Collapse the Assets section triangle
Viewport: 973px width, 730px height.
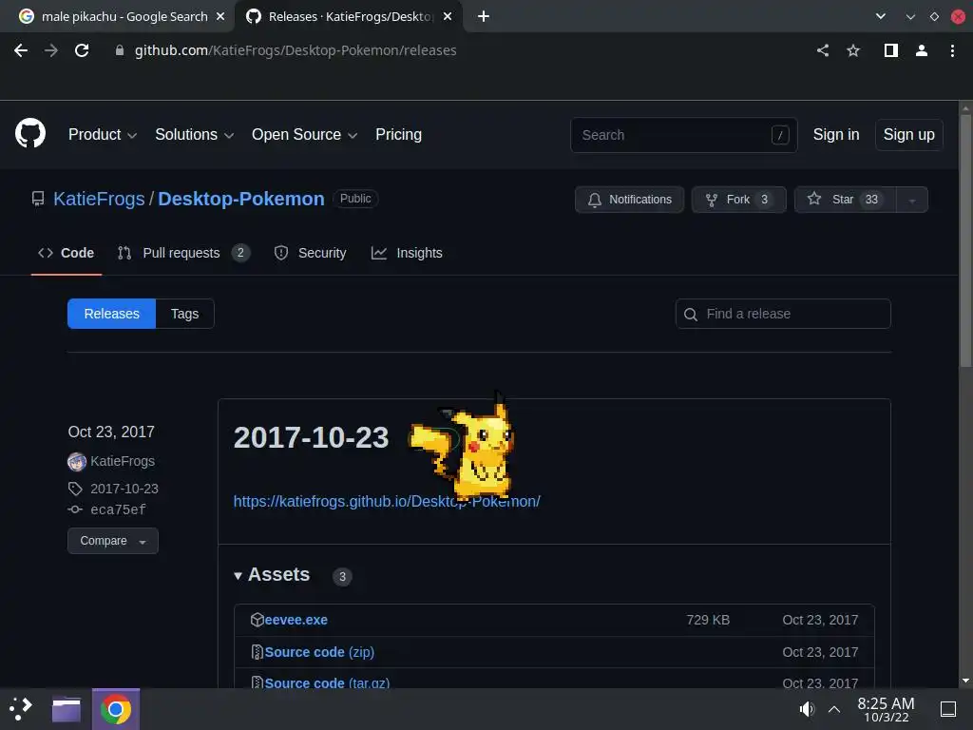tap(238, 575)
